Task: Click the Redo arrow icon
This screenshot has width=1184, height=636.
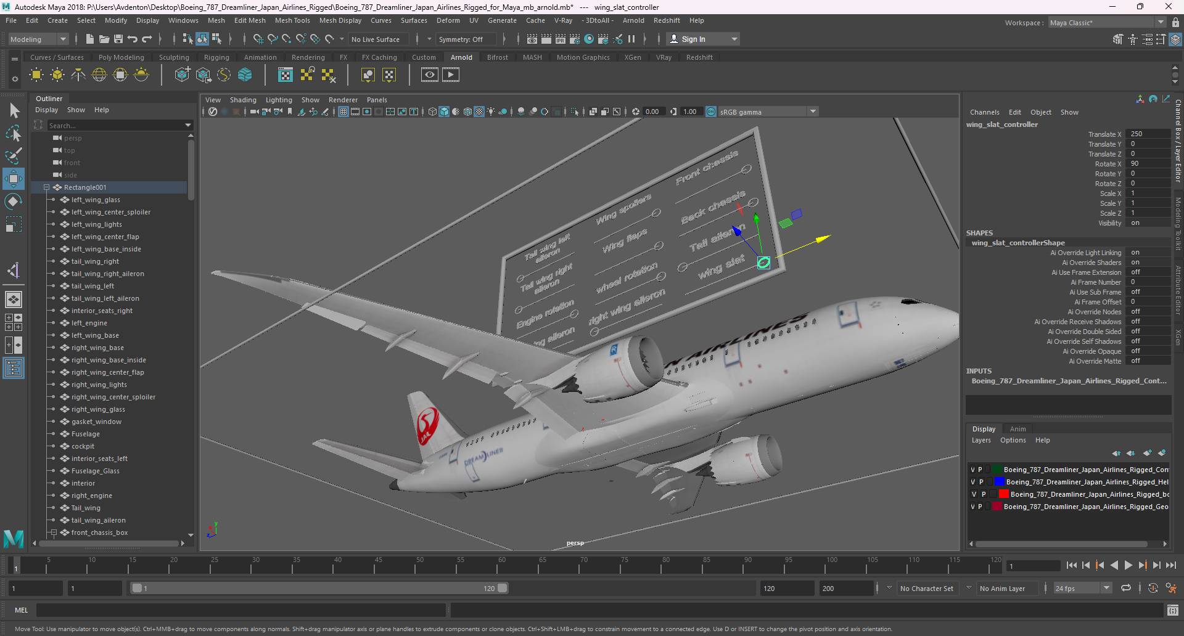Action: (147, 39)
